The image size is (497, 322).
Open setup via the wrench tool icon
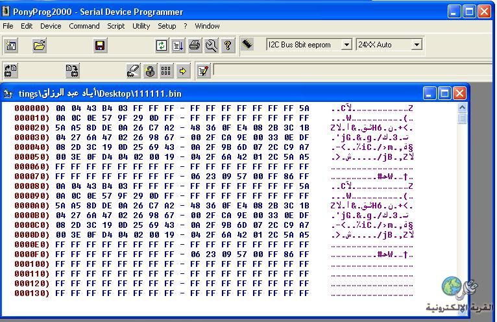[x=211, y=45]
